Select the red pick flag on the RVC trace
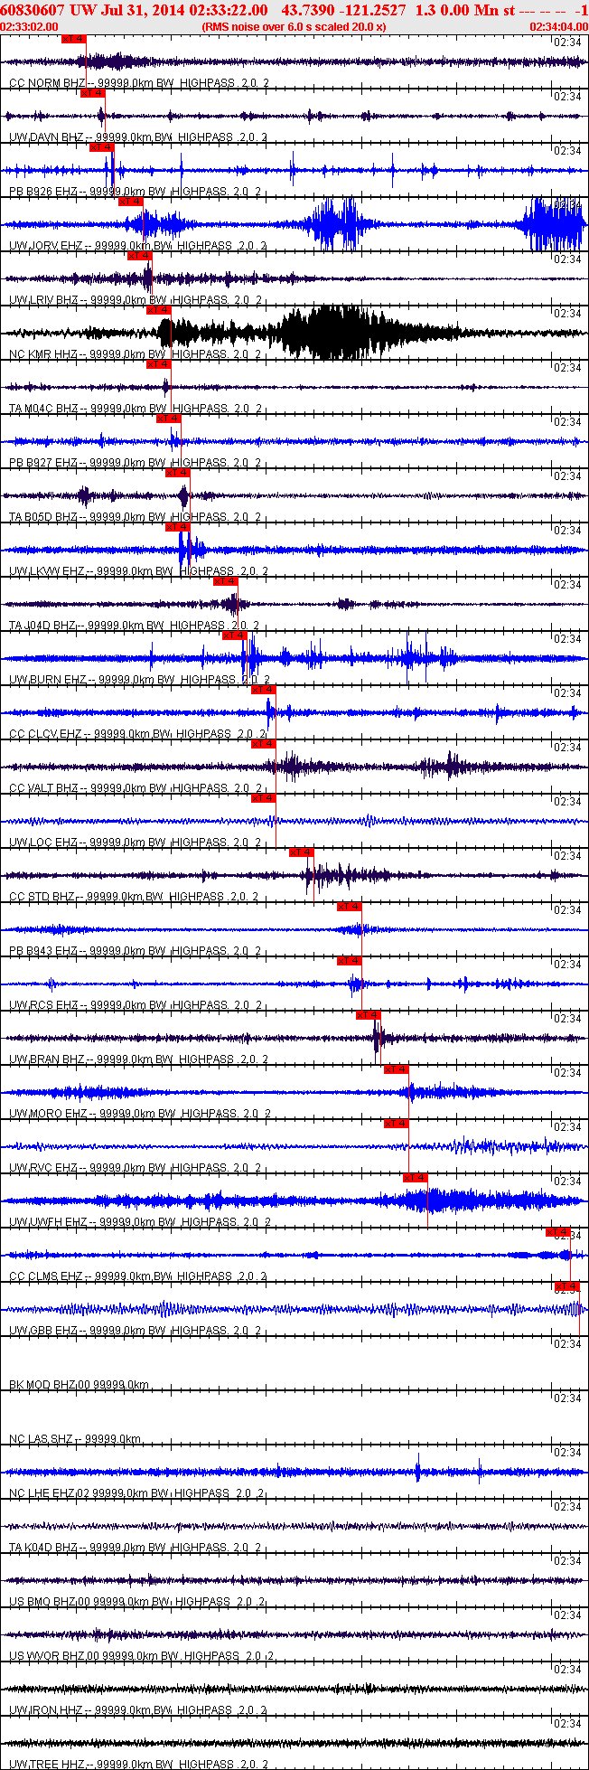 click(x=397, y=1124)
